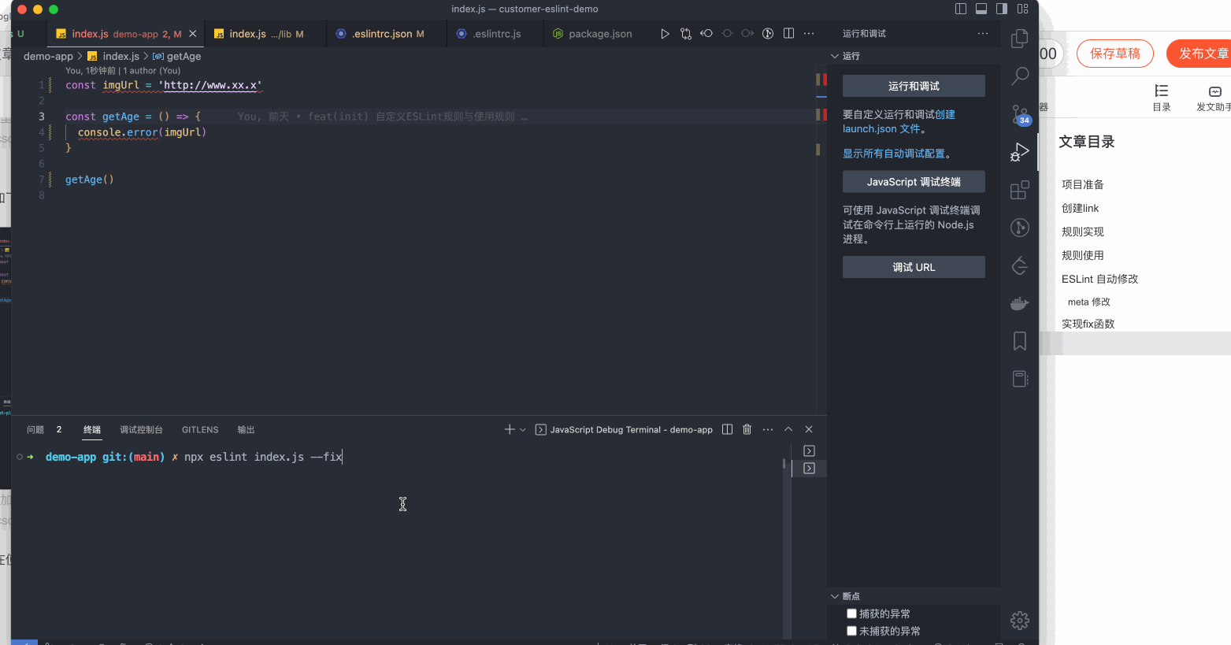Select the getAge breadcrumb symbol
This screenshot has width=1231, height=645.
[x=184, y=56]
